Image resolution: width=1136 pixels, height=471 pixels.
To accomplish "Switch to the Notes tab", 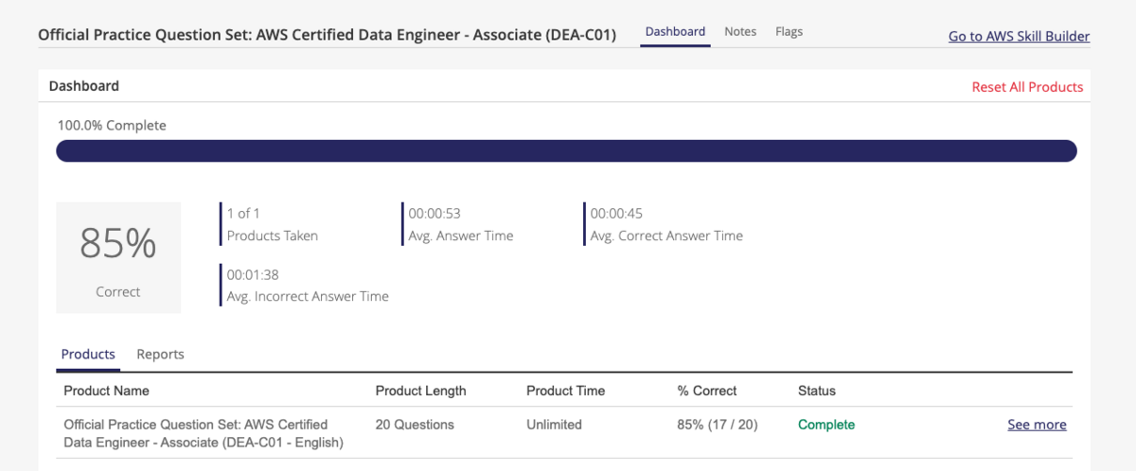I will (740, 31).
